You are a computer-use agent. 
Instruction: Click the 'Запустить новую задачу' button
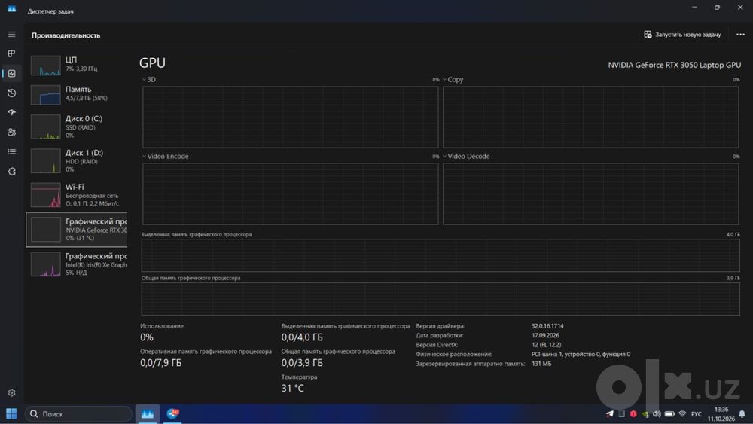(682, 35)
